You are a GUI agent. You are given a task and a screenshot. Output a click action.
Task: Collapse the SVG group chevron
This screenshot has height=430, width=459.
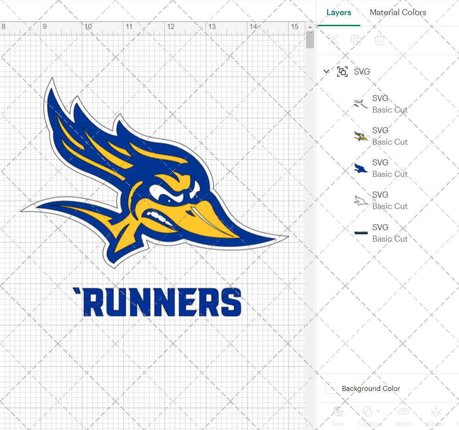pos(326,72)
